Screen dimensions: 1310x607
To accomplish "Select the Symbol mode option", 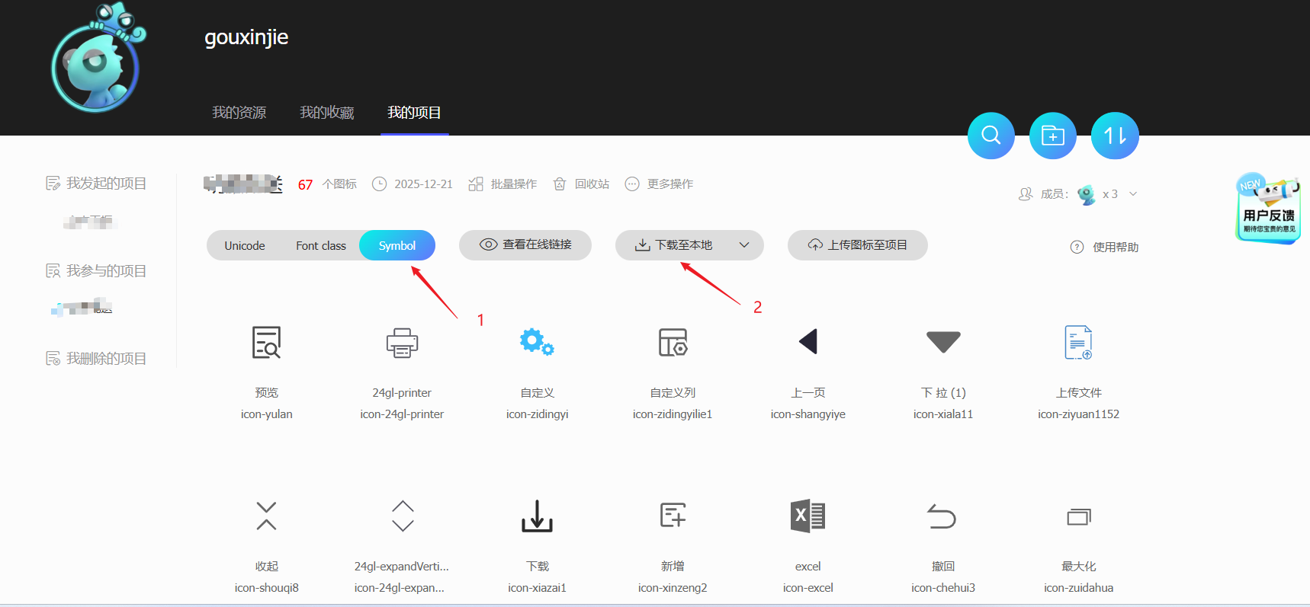I will [x=397, y=245].
